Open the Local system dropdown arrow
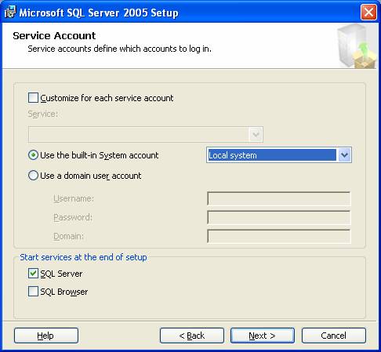This screenshot has width=381, height=352. click(344, 155)
